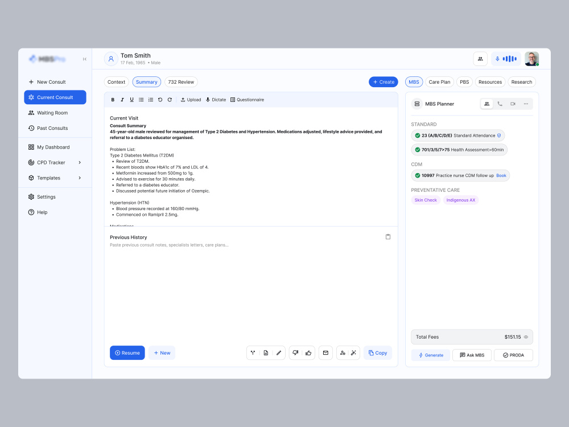Toggle Total Fees visibility eye icon
The width and height of the screenshot is (569, 427).
coord(526,337)
